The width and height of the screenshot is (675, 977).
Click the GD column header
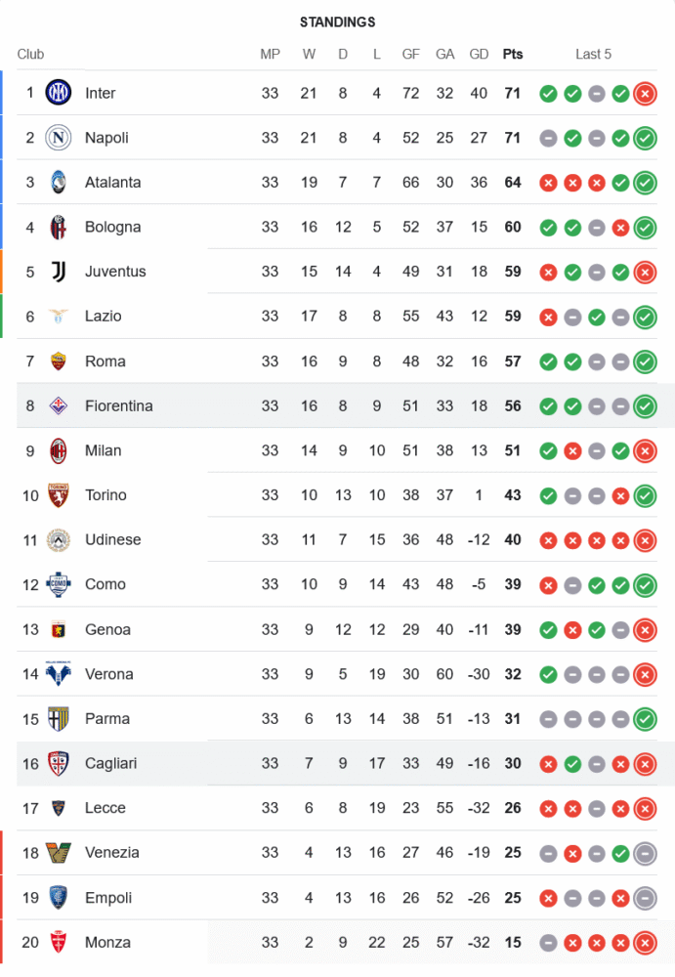click(479, 54)
